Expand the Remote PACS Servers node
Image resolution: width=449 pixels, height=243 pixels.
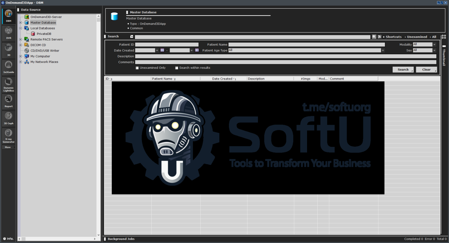[x=20, y=39]
